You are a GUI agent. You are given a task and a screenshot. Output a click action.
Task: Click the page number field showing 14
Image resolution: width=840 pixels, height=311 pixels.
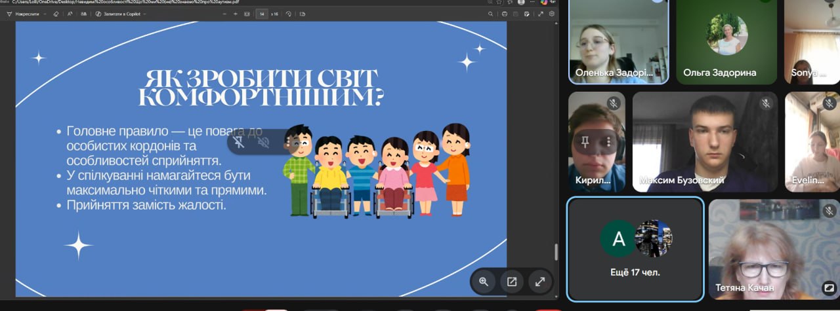point(261,13)
